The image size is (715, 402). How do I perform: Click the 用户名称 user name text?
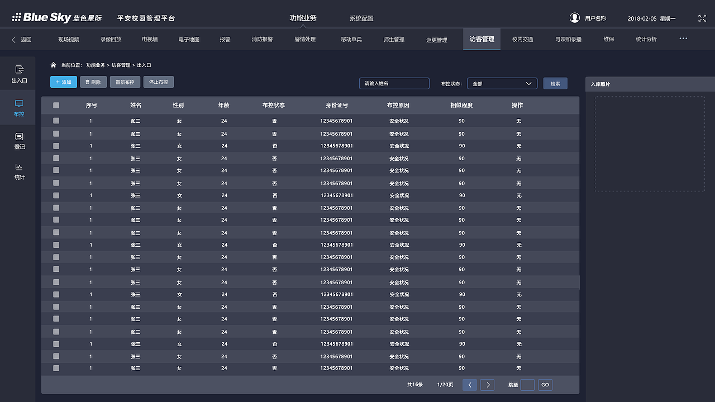coord(595,18)
